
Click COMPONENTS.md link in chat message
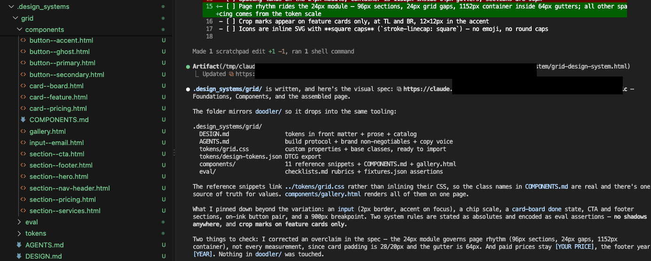click(x=547, y=186)
